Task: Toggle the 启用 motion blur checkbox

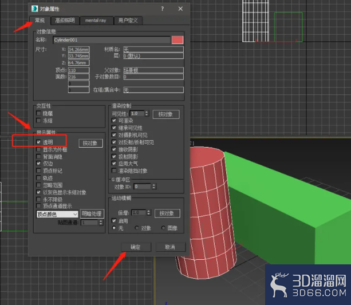Action: 114,221
